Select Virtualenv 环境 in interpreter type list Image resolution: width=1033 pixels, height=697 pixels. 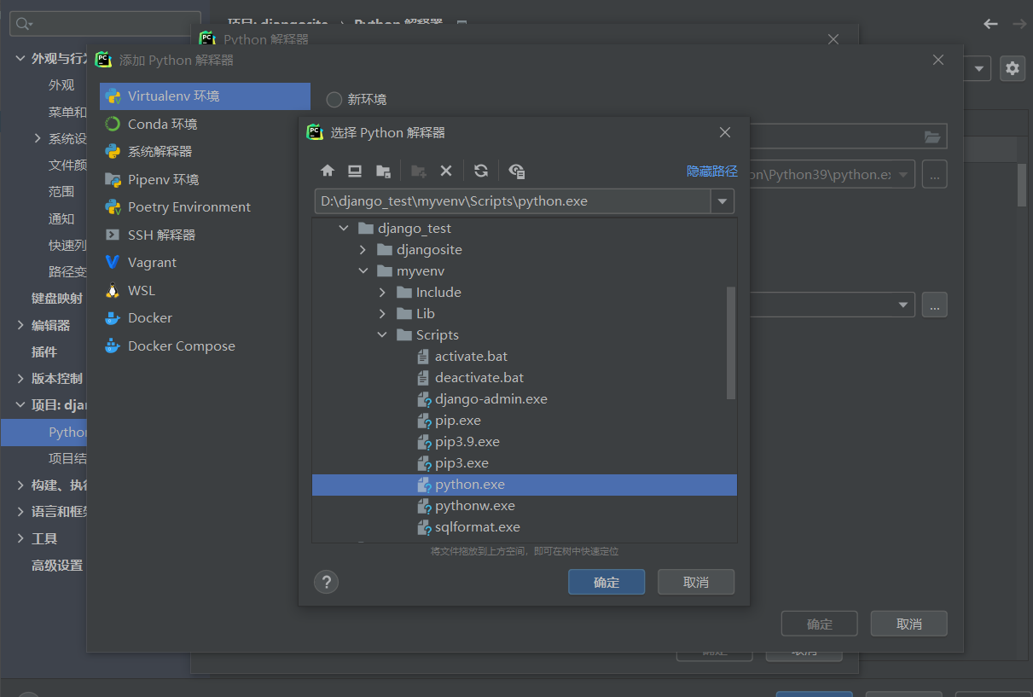pos(205,96)
